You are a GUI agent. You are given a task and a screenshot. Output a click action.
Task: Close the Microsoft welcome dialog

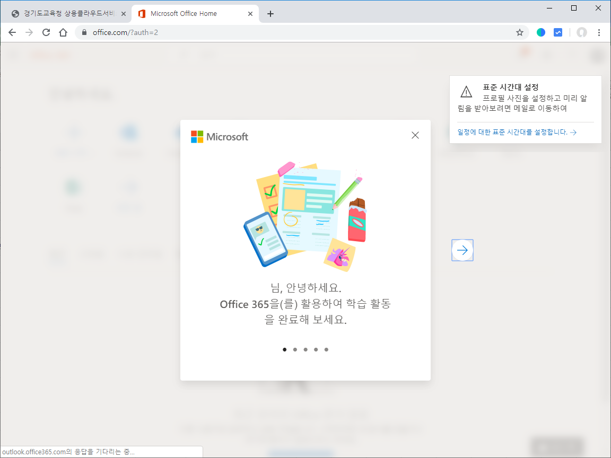click(415, 135)
